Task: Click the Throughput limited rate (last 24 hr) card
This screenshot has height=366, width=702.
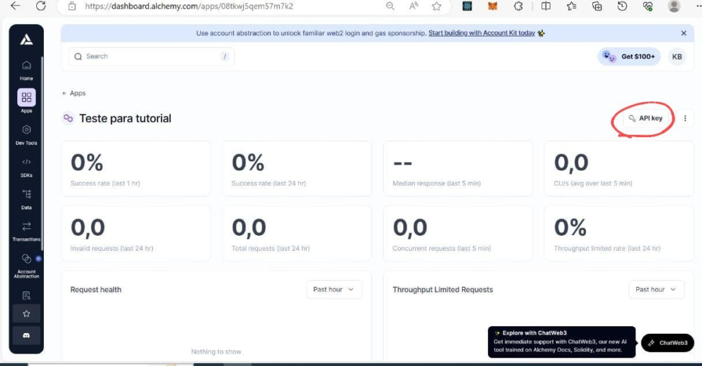Action: [619, 234]
